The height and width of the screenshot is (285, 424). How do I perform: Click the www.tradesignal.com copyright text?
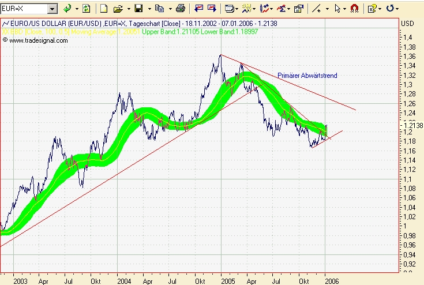[35, 40]
